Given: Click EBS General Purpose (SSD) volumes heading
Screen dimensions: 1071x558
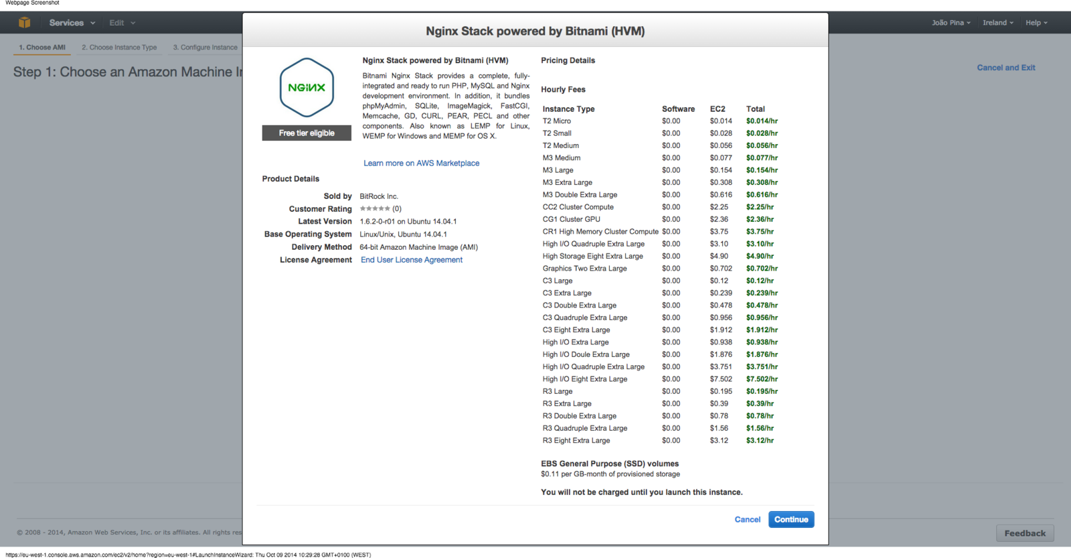Looking at the screenshot, I should pos(610,464).
